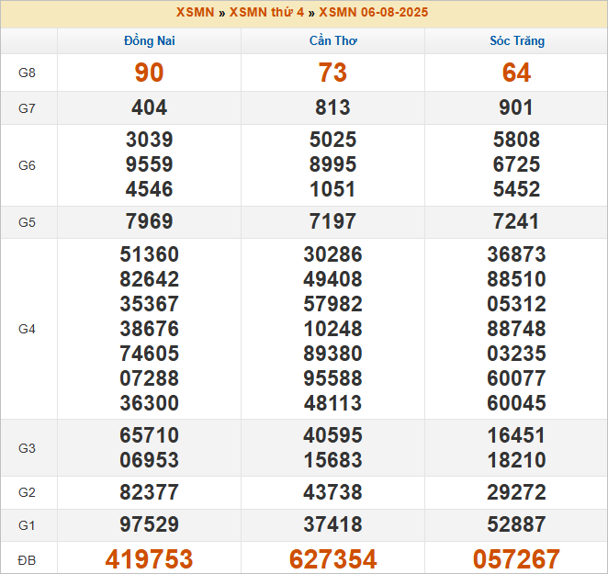Select G4 number 05312
The image size is (608, 574).
[516, 305]
